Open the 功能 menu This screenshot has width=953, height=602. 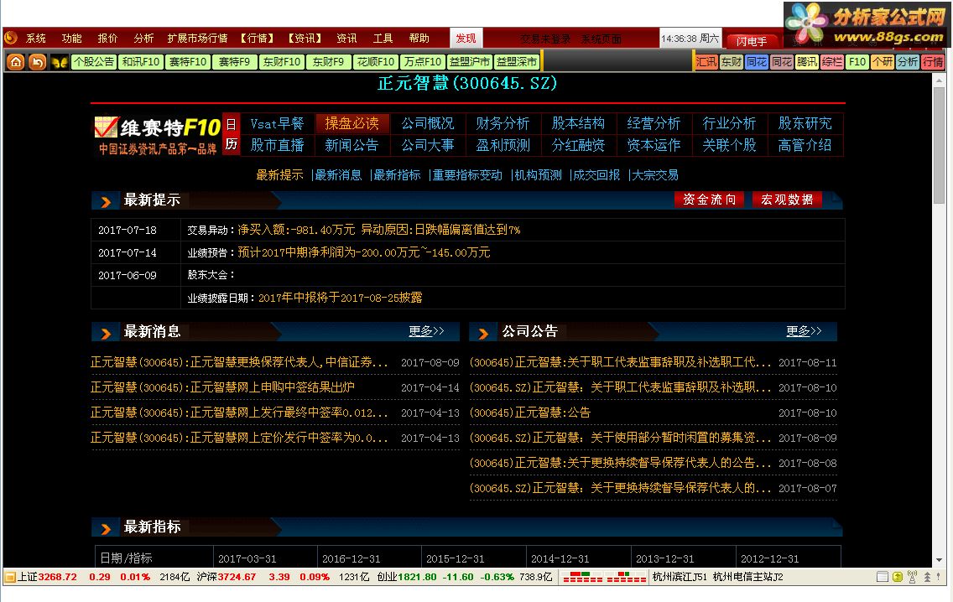click(x=71, y=39)
